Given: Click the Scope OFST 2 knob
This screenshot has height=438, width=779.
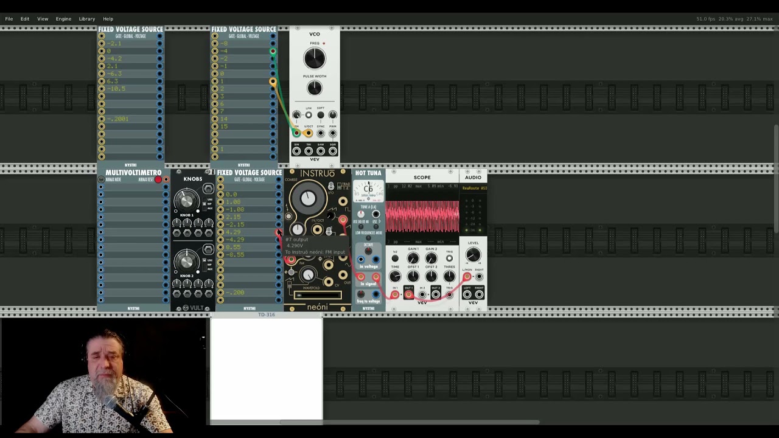Looking at the screenshot, I should pos(431,276).
